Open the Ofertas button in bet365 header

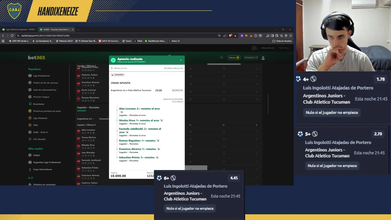[234, 57]
